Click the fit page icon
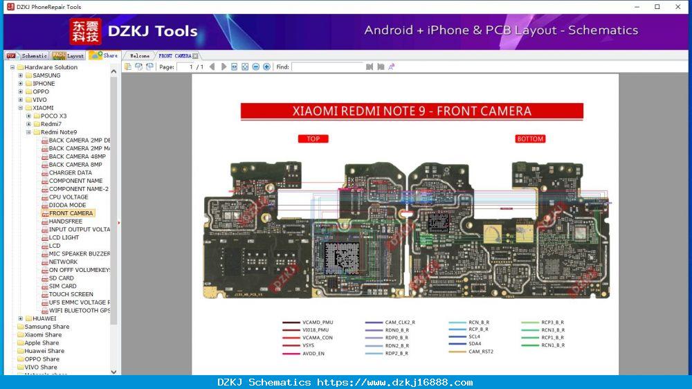 coord(245,66)
